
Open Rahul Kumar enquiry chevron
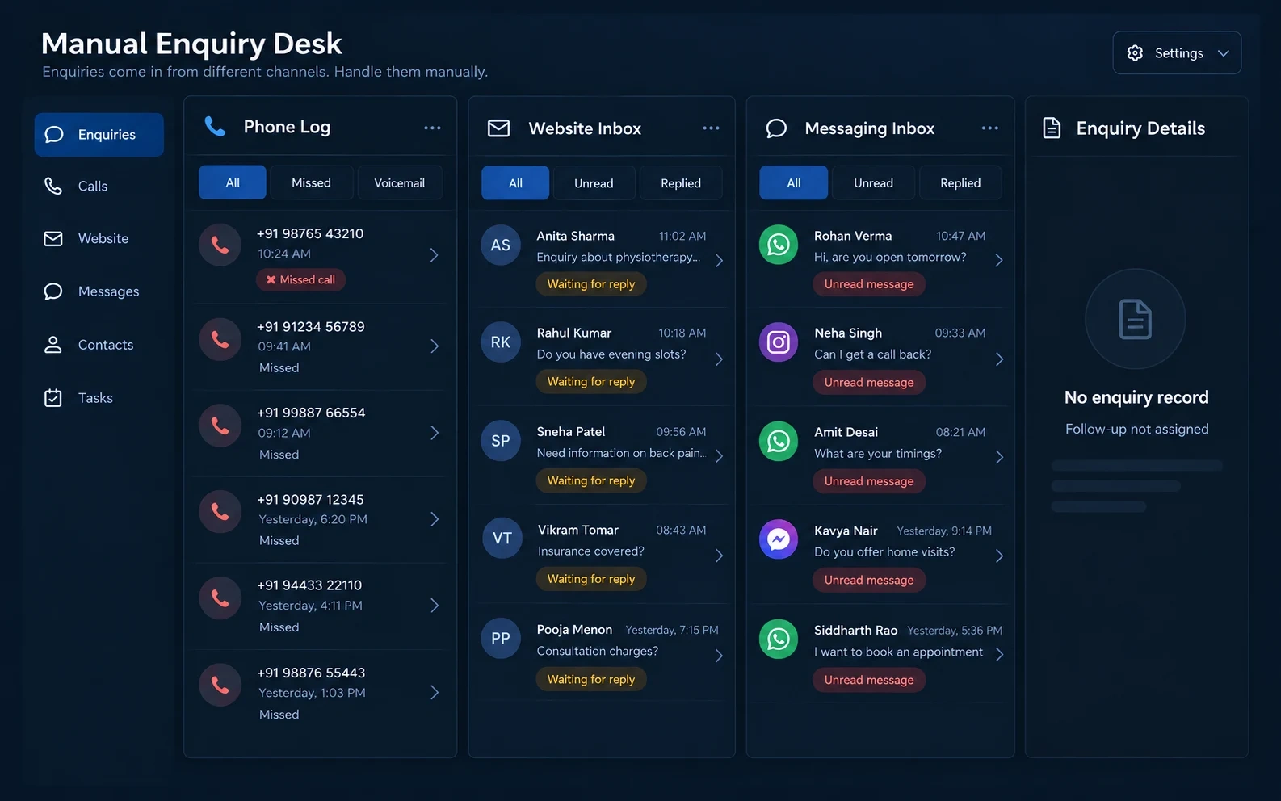click(719, 359)
